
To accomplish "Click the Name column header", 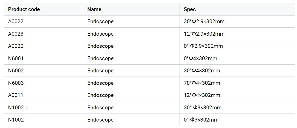I will coord(131,9).
